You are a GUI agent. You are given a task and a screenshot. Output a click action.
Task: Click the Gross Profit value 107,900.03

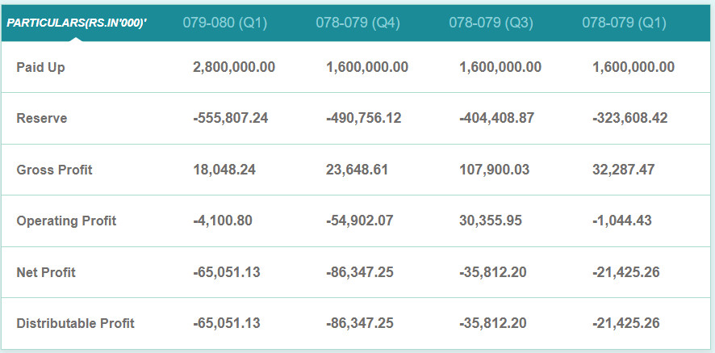point(494,170)
